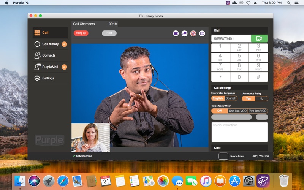The width and height of the screenshot is (304, 190).
Task: Tap keypad digit 4 GHI
Action: pos(220,57)
